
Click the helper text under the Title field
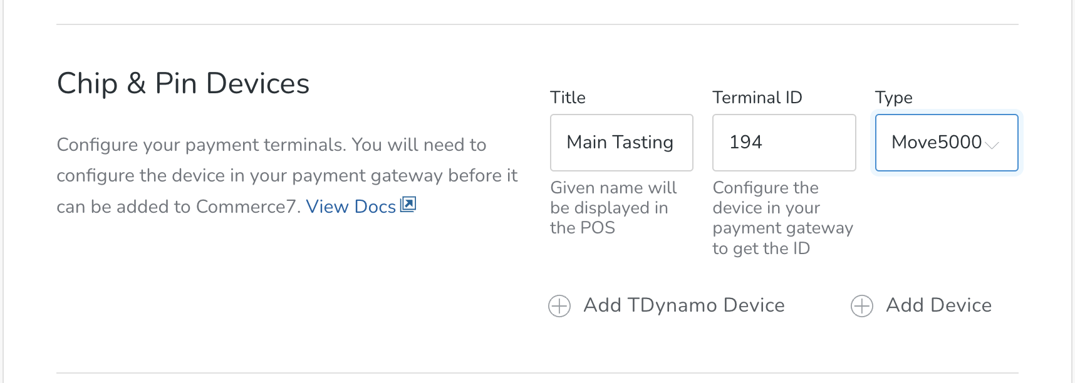(x=613, y=208)
